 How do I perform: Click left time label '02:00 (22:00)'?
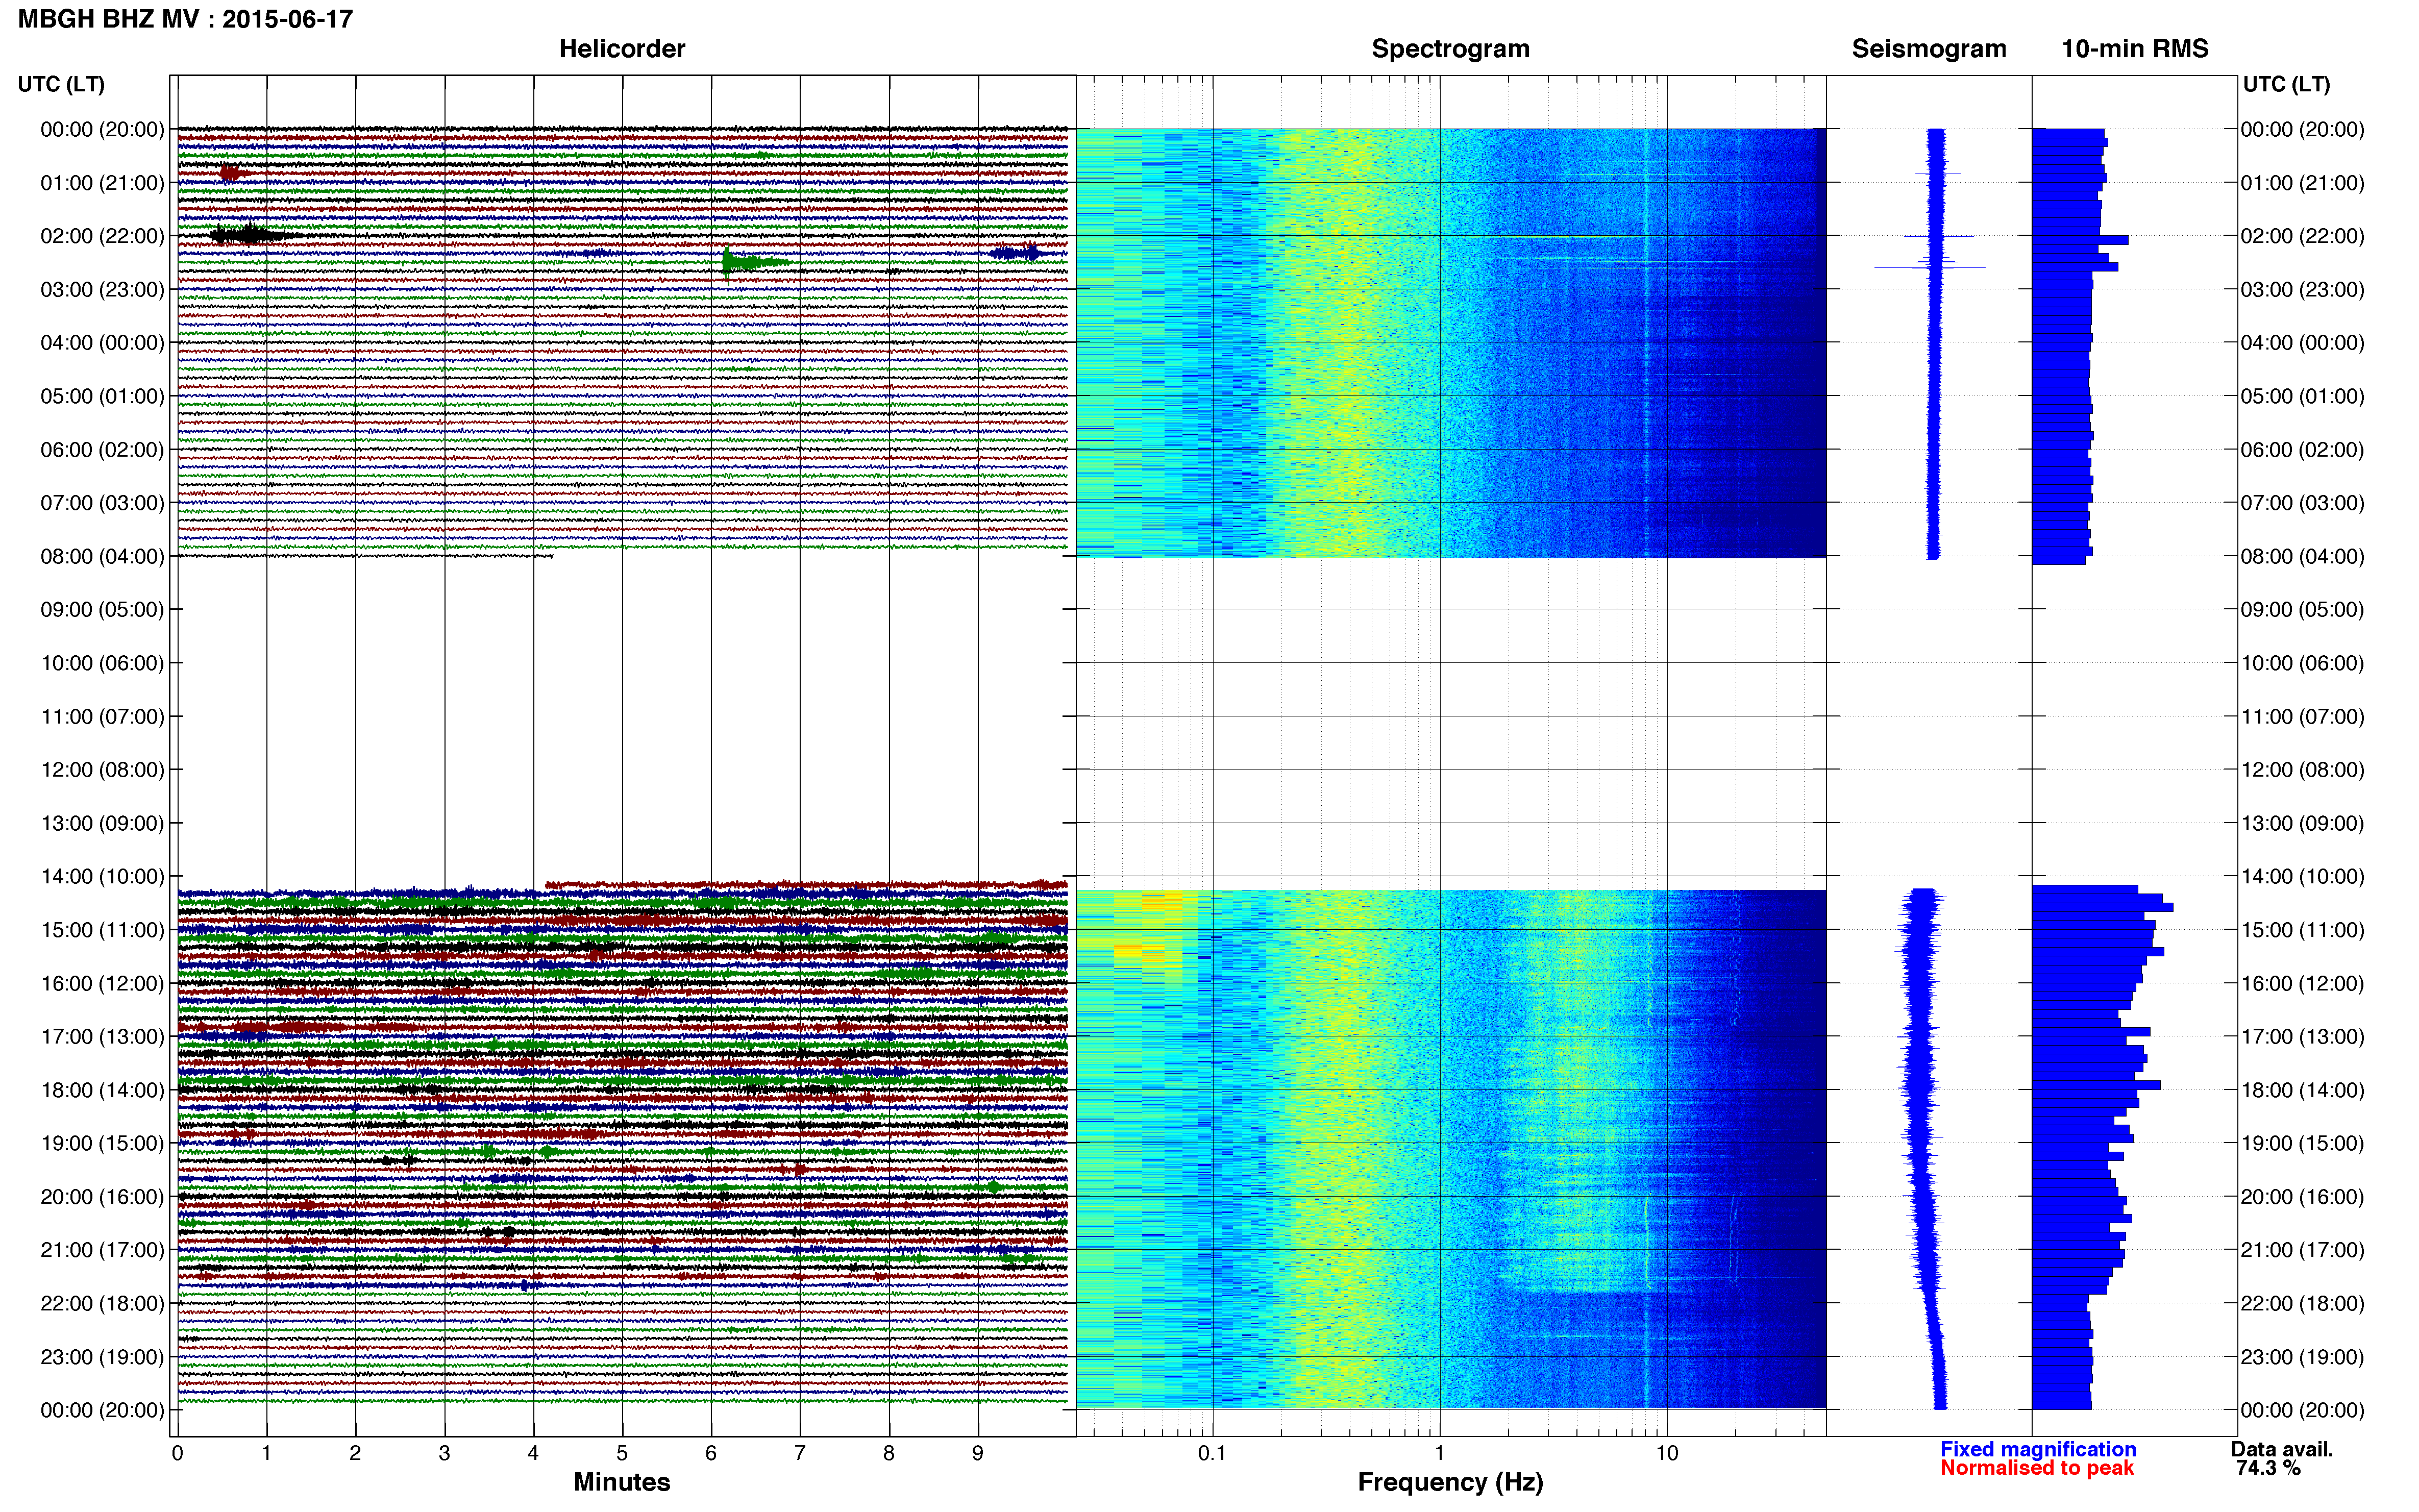click(102, 236)
